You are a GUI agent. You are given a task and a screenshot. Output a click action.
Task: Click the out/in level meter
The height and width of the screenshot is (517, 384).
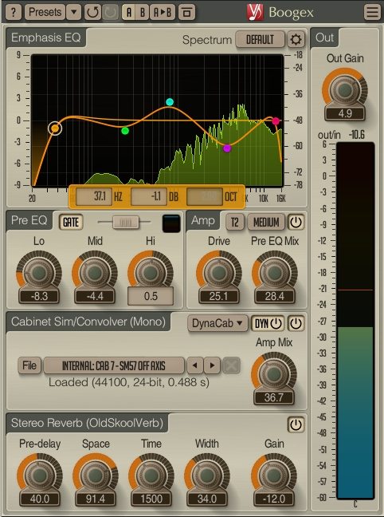click(x=355, y=321)
